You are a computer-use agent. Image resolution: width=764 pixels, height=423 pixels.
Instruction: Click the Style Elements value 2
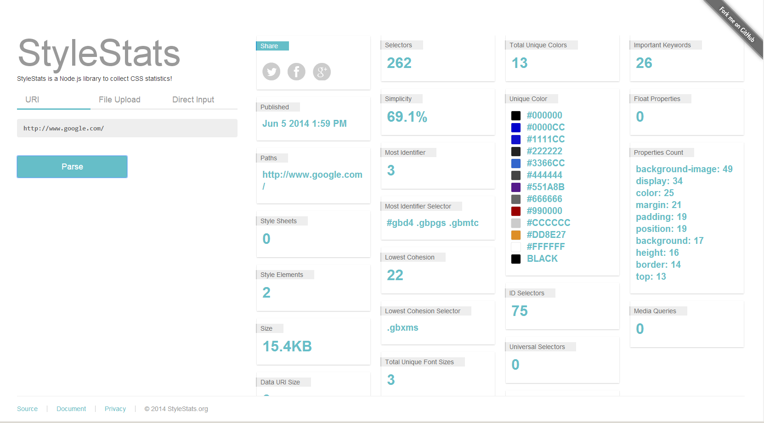[266, 293]
